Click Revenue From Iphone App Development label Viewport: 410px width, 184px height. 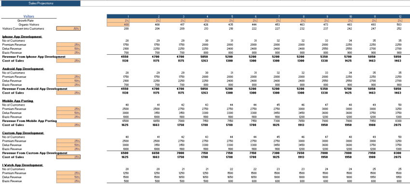click(x=34, y=57)
